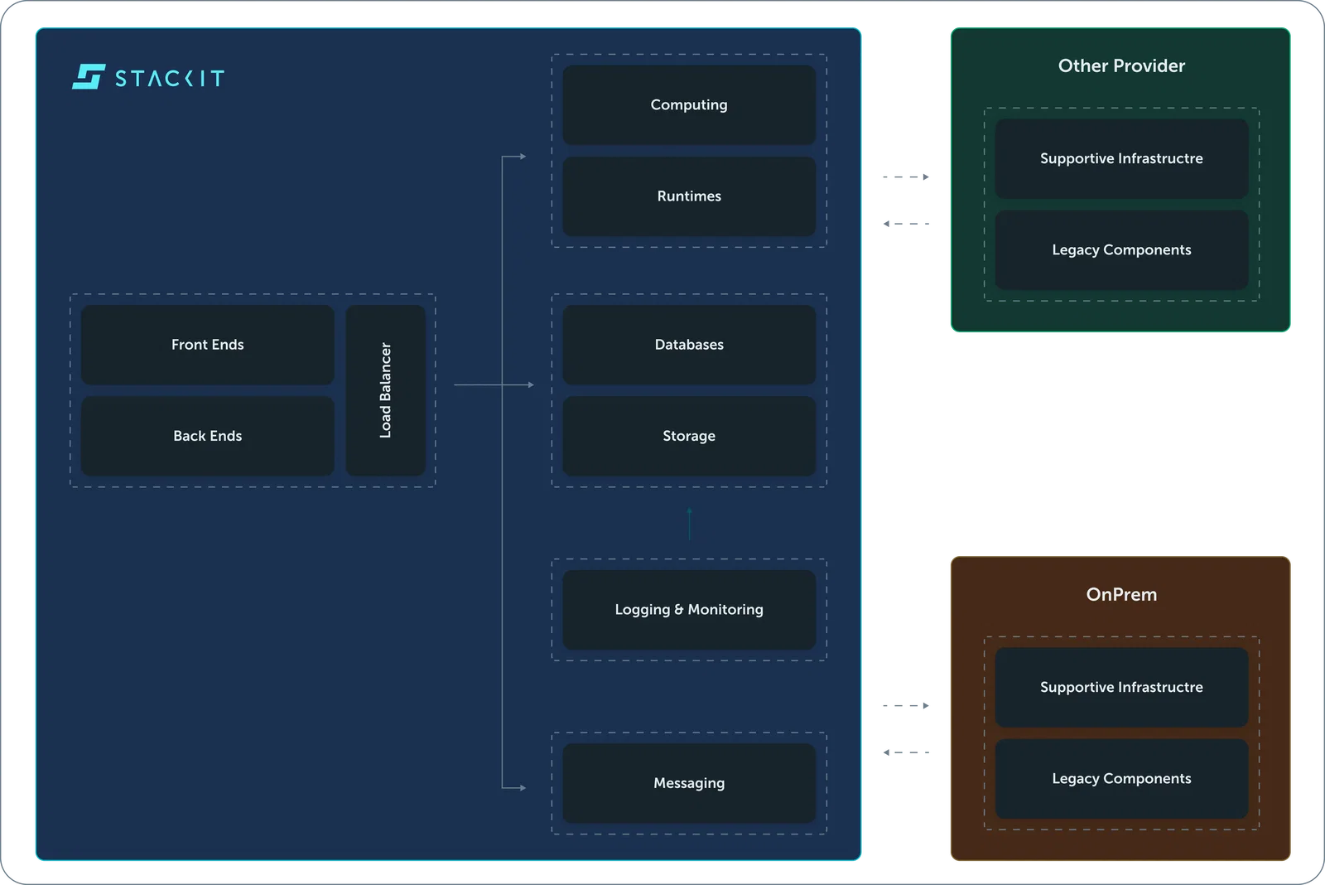Click the Front Ends block

pyautogui.click(x=208, y=345)
